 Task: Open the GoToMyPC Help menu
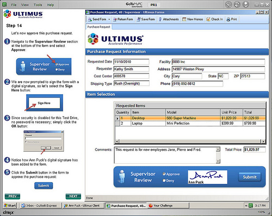[51, 5]
